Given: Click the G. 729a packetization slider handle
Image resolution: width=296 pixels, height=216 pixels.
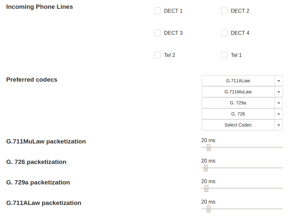Looking at the screenshot, I should point(206,188).
